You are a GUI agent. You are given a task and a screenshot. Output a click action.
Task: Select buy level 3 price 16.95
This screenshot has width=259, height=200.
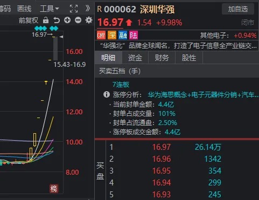coord(162,171)
